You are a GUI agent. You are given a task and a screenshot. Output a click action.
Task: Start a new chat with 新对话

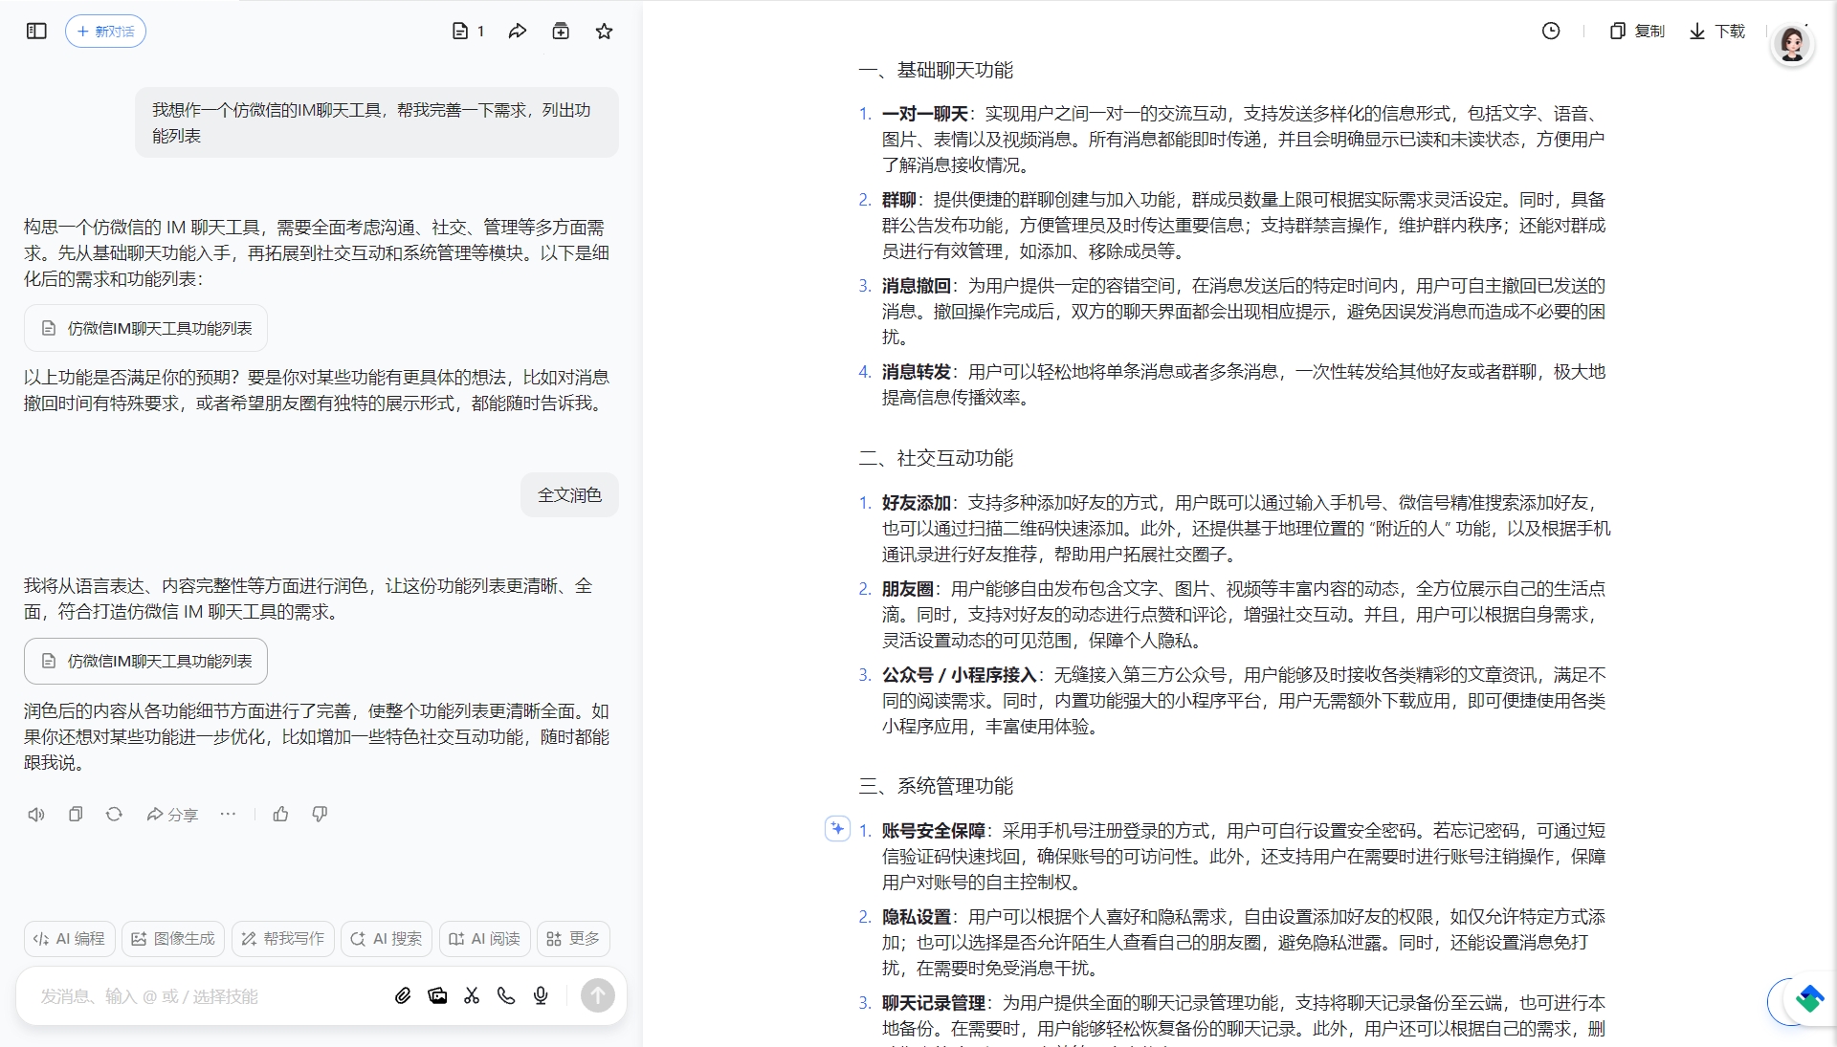point(105,32)
